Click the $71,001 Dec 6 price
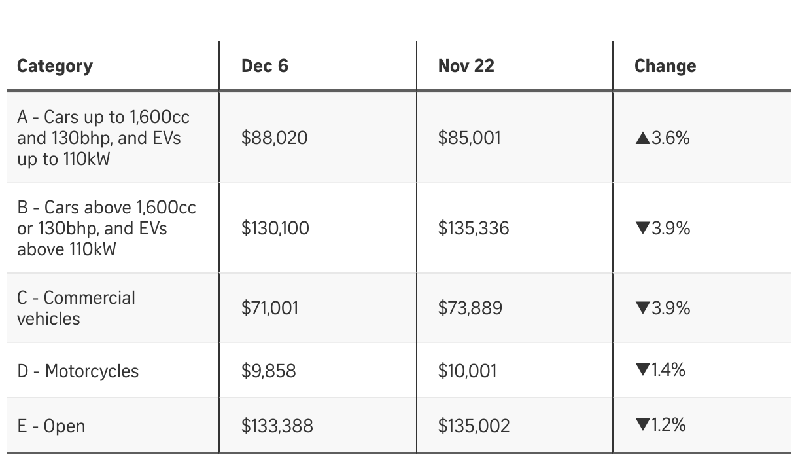Screen dimensions: 798x461 [x=269, y=308]
